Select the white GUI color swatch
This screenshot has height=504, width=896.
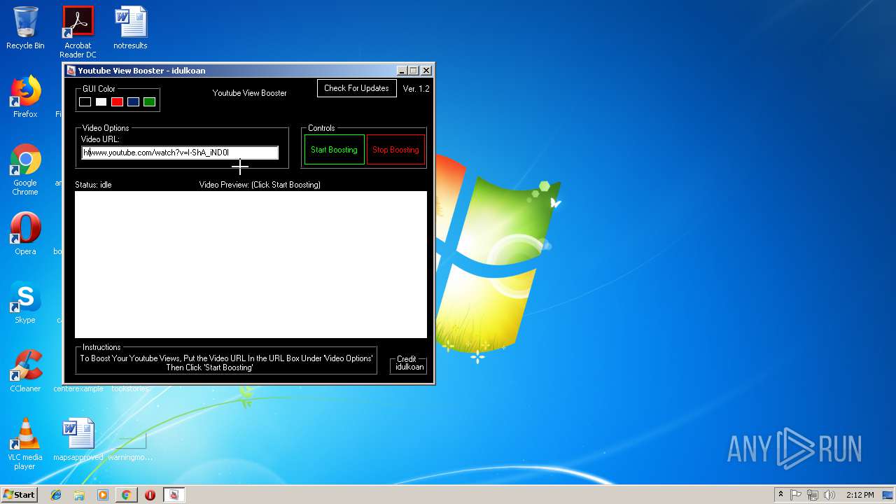[101, 102]
